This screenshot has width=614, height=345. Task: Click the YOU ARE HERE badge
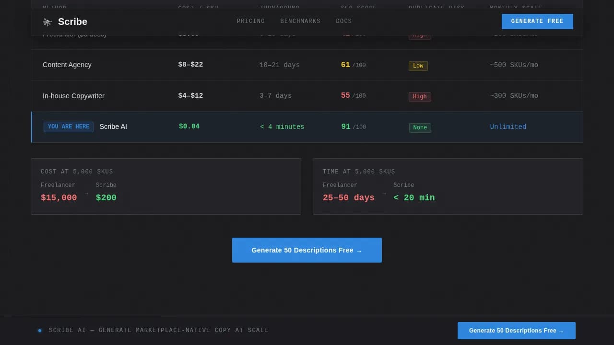(x=69, y=127)
